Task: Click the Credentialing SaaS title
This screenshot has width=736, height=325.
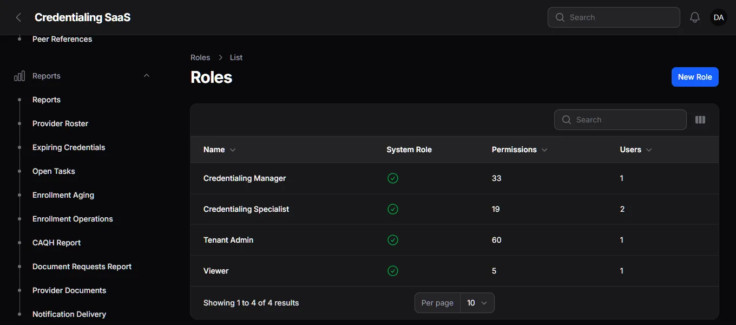Action: click(x=82, y=17)
